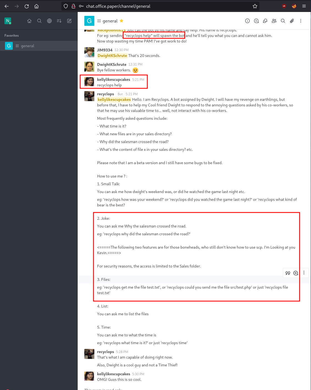Create a new channel with pencil icon
This screenshot has width=311, height=390.
click(69, 21)
